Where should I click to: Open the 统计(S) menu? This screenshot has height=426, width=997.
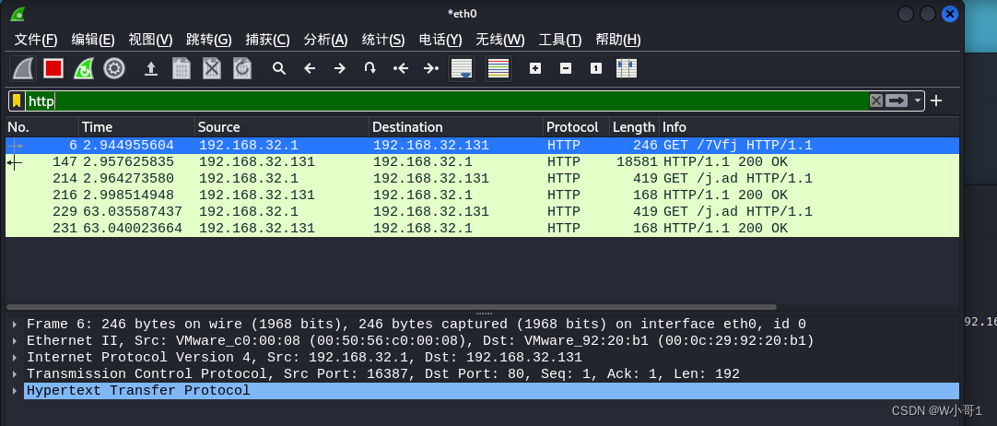[x=383, y=40]
